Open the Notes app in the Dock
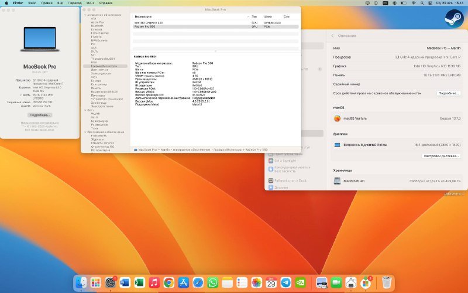Screen dimensions: 468x293 pyautogui.click(x=227, y=282)
